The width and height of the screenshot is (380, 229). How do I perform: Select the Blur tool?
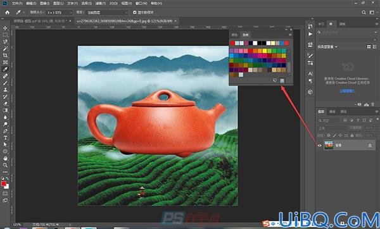coord(5,117)
